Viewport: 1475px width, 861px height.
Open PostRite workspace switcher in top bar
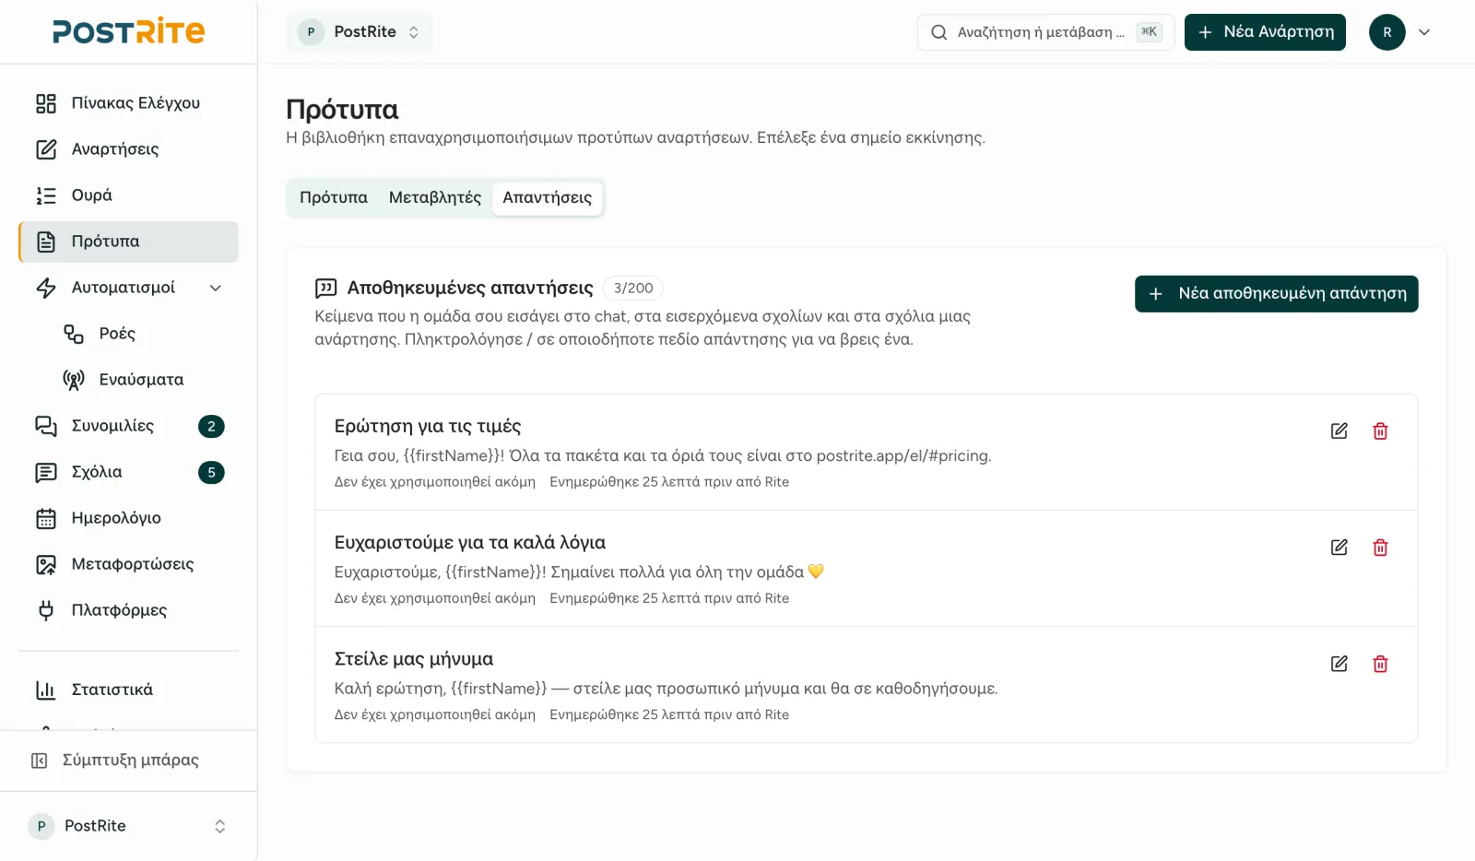pyautogui.click(x=359, y=32)
